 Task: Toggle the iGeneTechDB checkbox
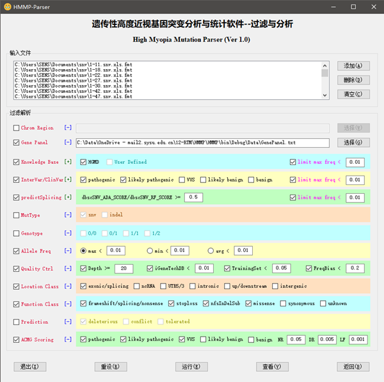point(150,268)
